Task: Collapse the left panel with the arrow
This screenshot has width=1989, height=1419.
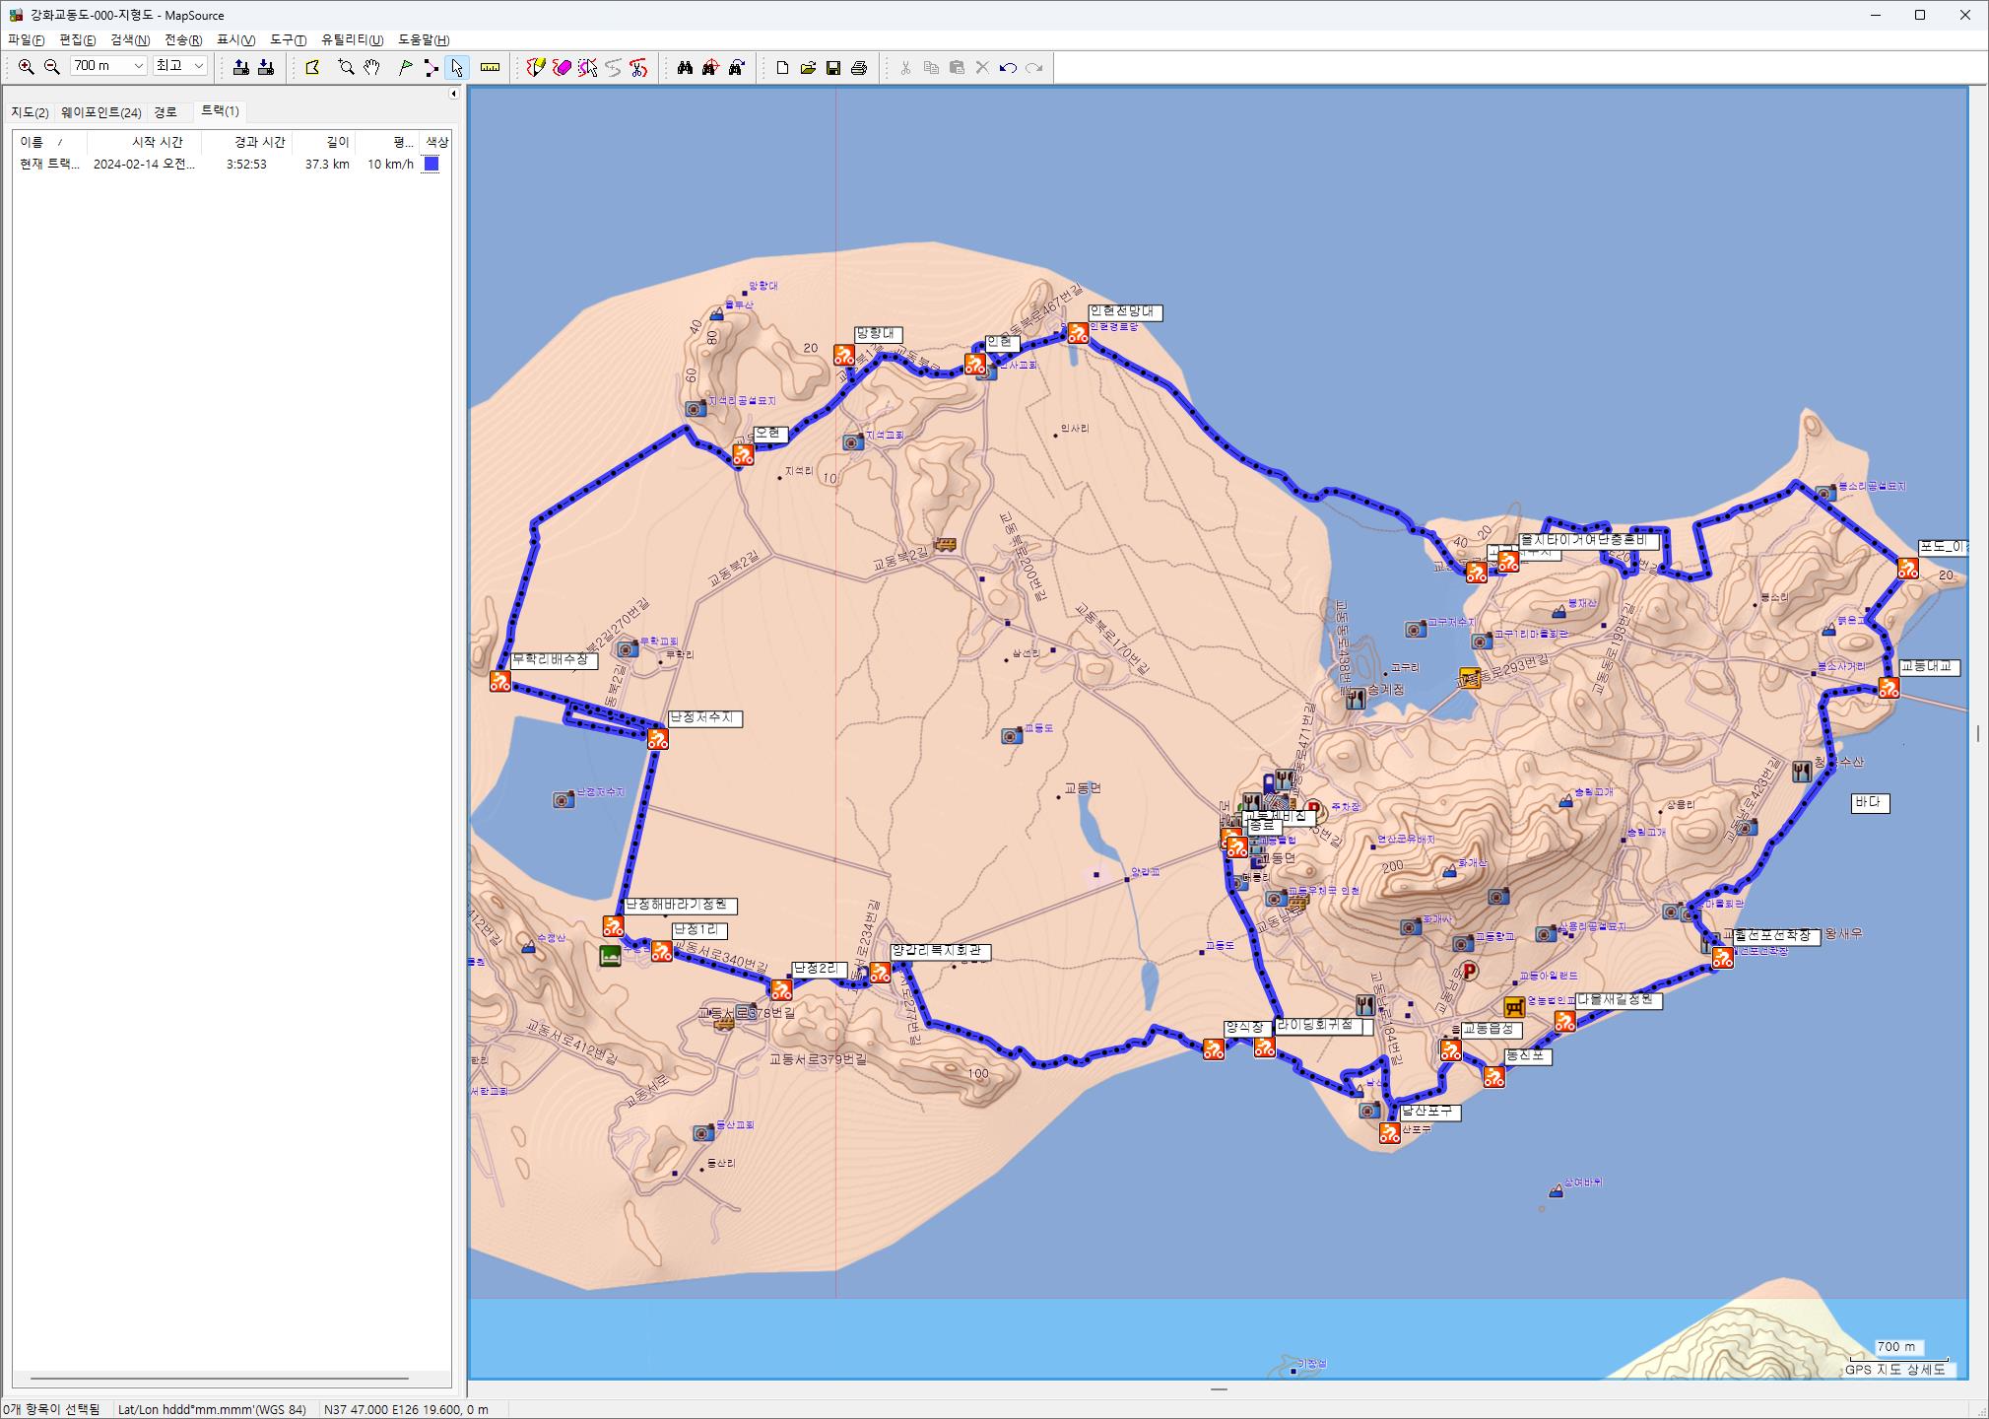Action: pos(453,94)
